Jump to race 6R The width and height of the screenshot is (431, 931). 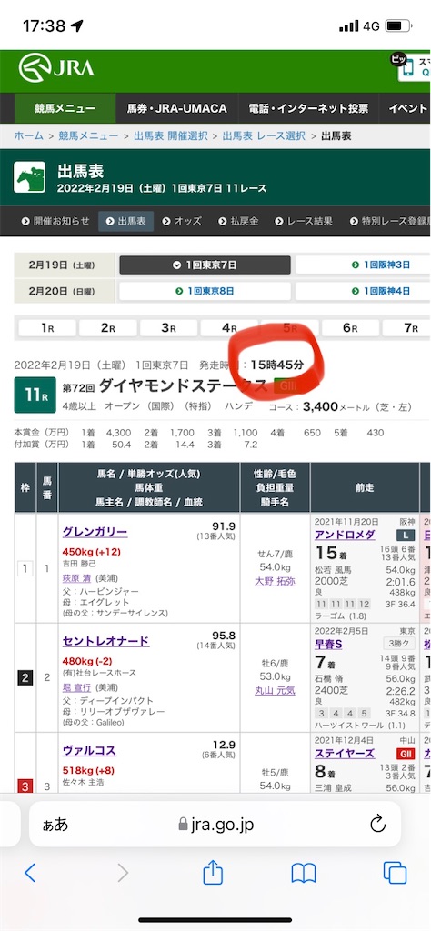pyautogui.click(x=350, y=327)
